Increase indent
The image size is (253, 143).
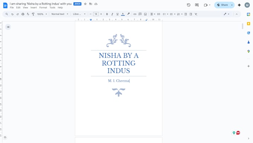[191, 14]
